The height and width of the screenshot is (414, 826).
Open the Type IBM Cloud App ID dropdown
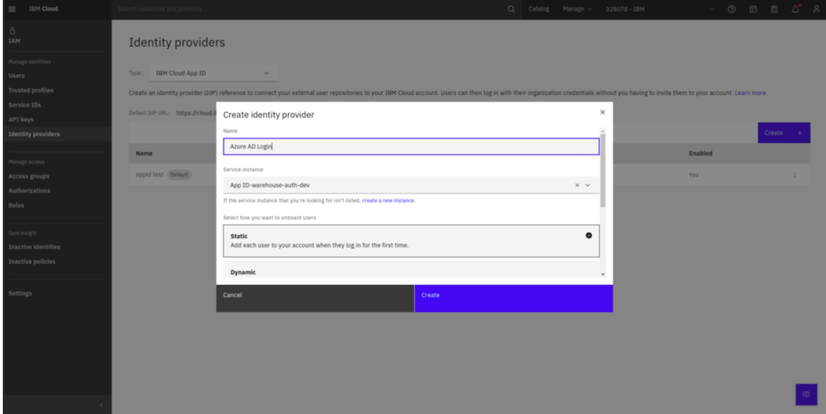[x=213, y=73]
